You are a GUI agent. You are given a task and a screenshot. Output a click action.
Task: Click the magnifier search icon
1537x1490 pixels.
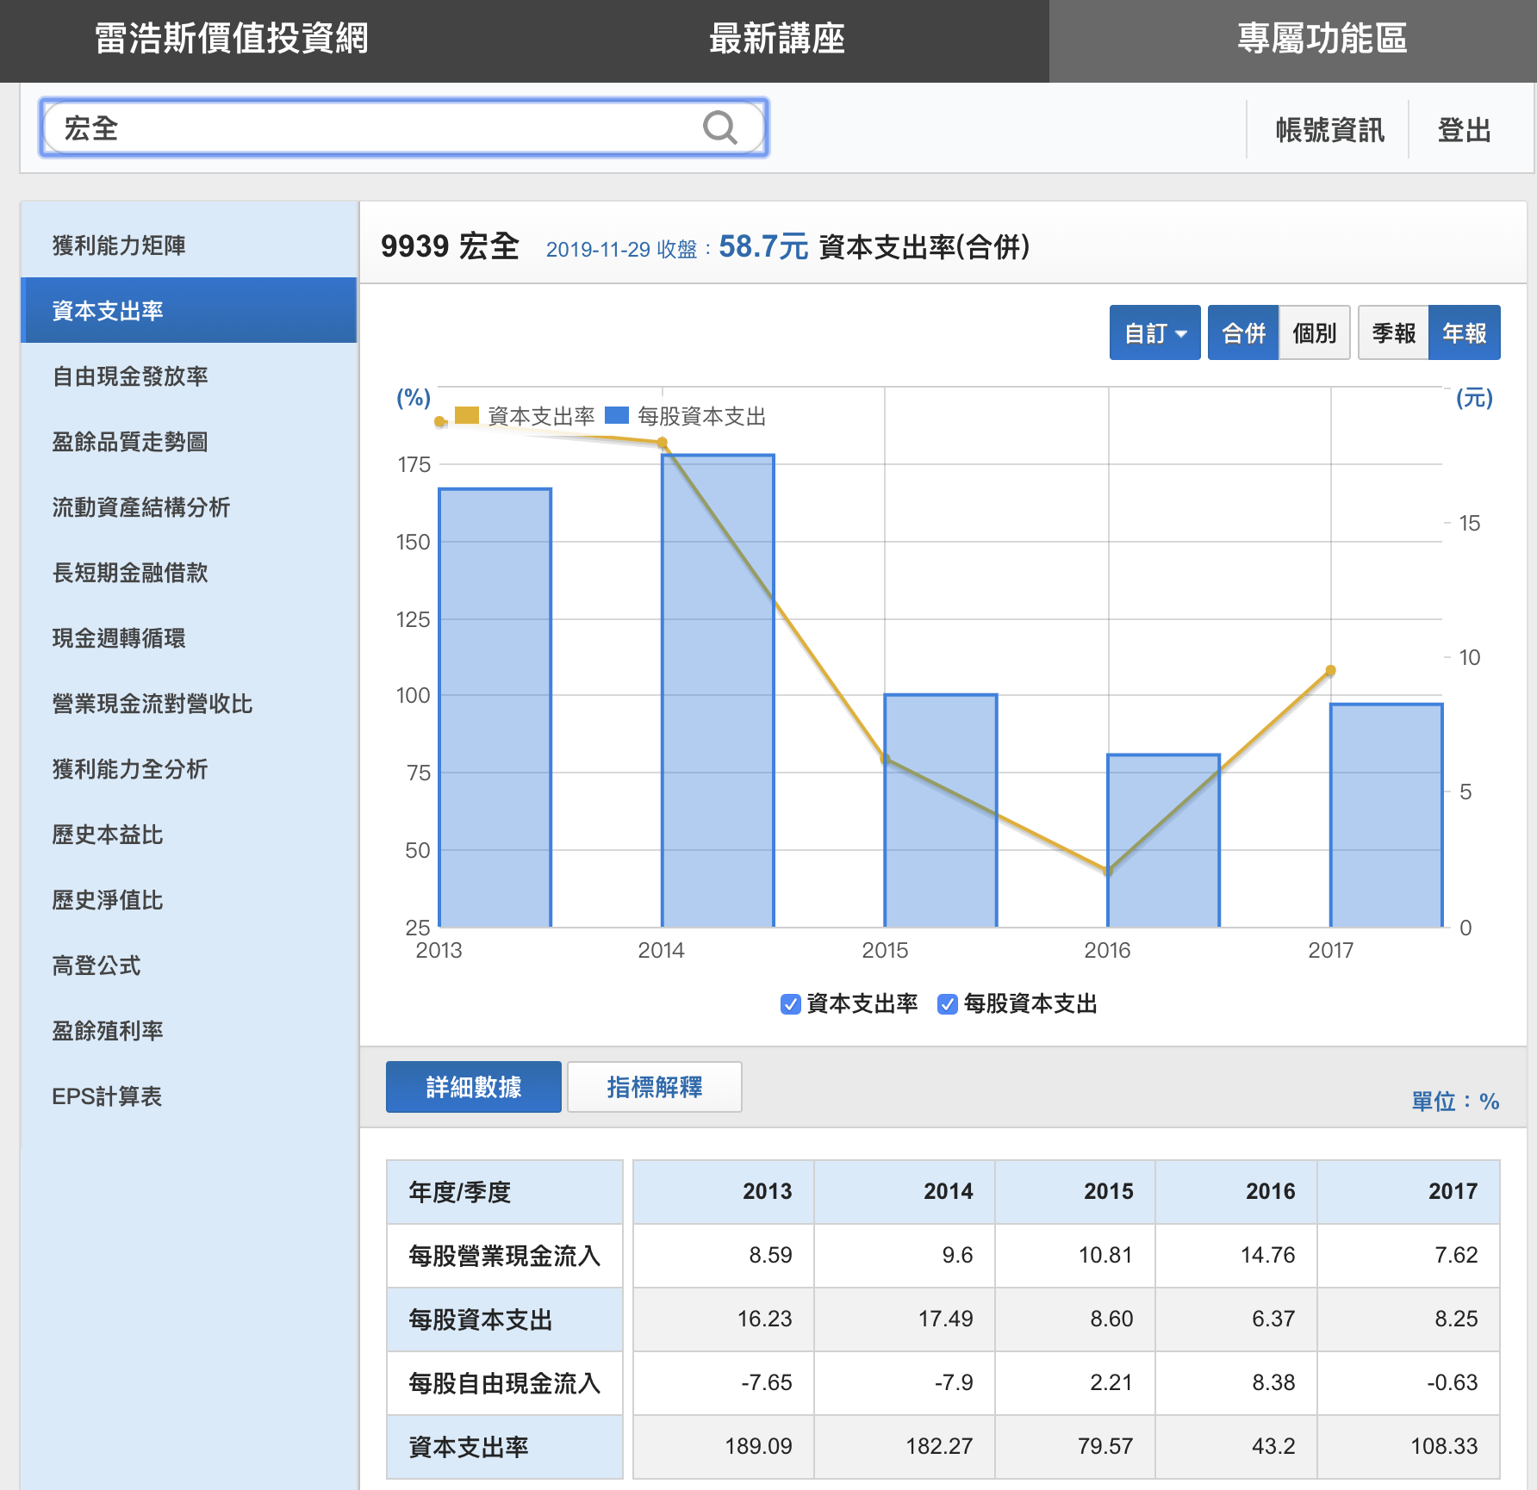pos(719,128)
